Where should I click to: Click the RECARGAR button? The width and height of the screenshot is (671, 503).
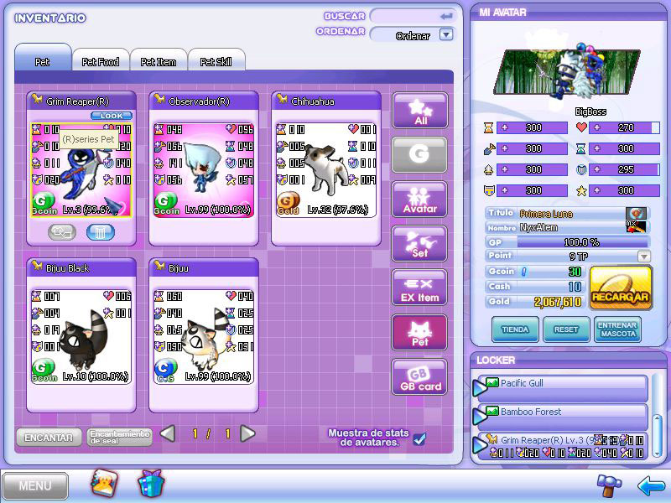[x=621, y=287]
